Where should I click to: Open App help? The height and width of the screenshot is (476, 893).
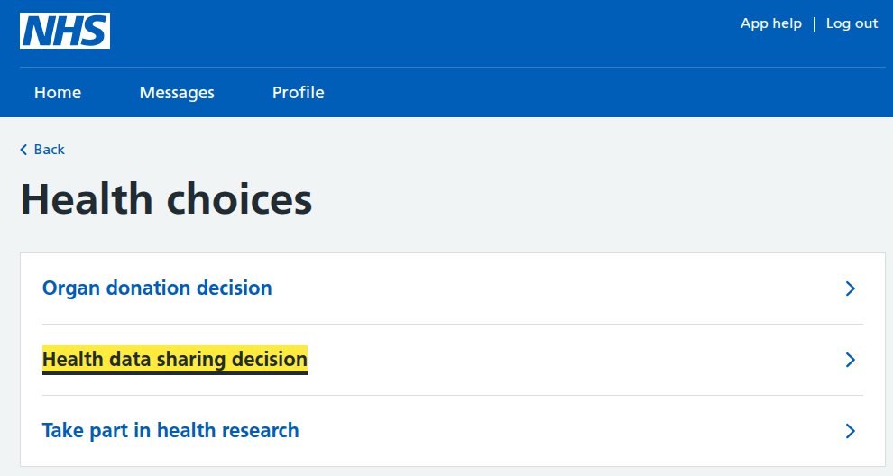pos(770,23)
